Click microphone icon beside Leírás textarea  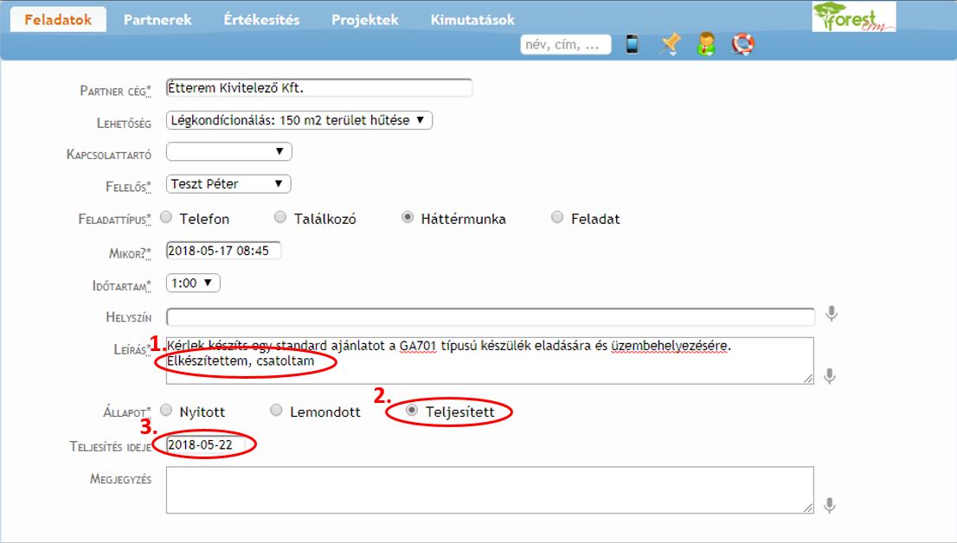point(830,376)
